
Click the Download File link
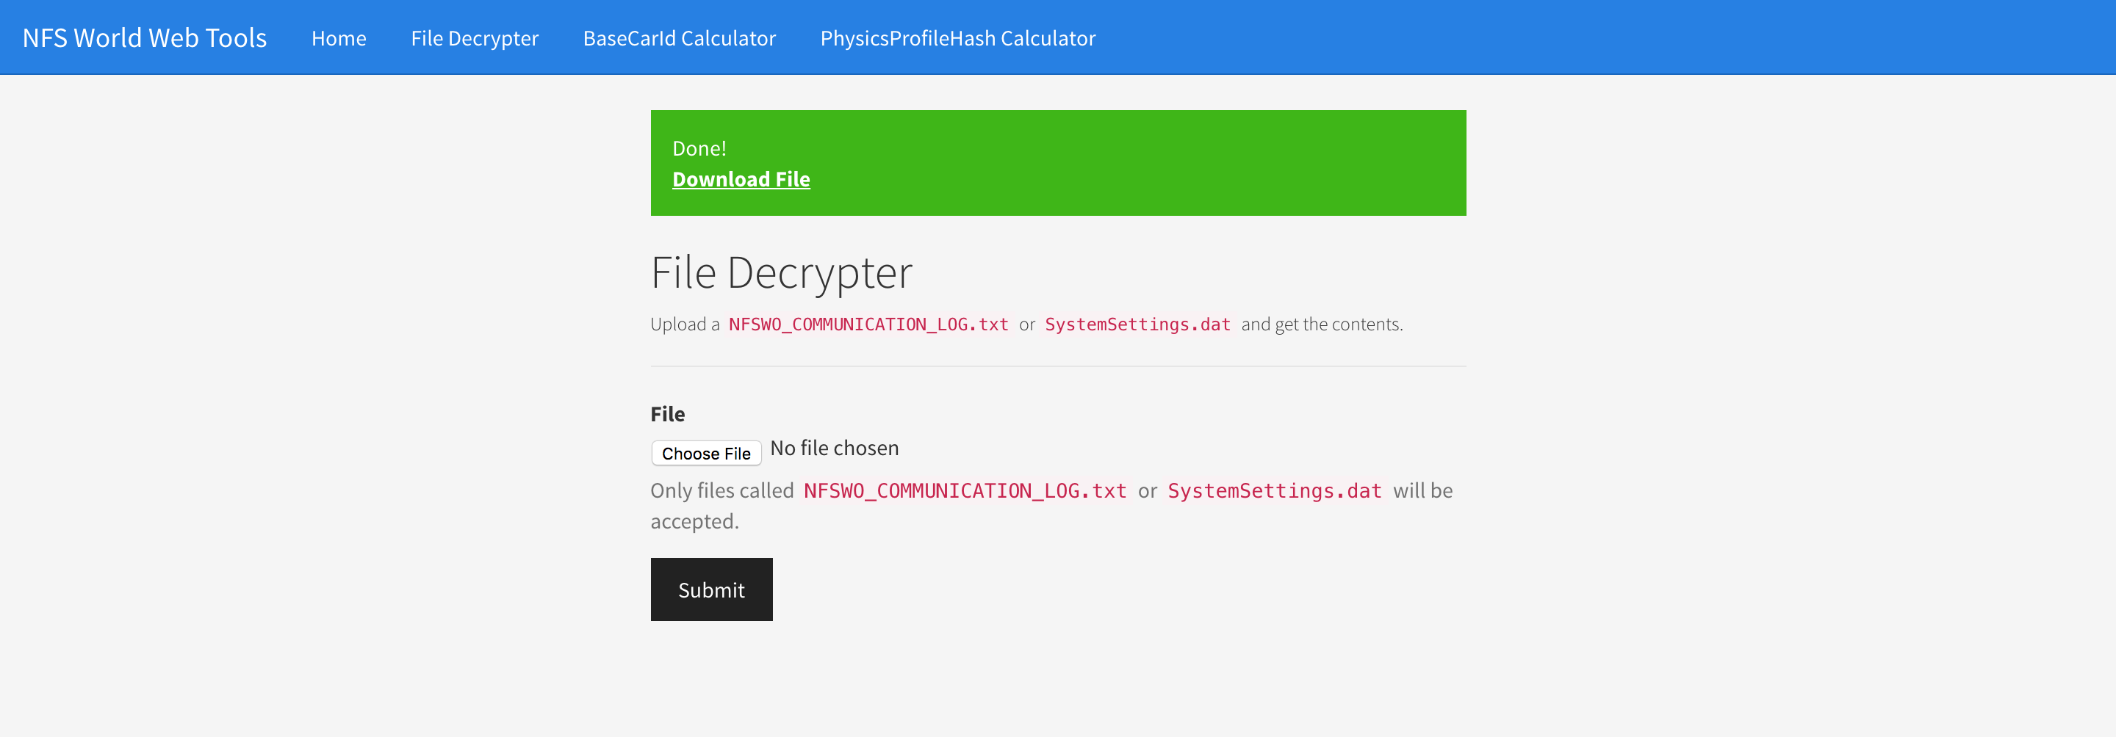741,179
